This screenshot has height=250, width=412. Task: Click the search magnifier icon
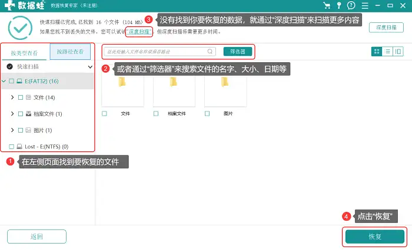210,52
